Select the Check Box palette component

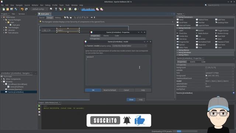tap(182, 34)
